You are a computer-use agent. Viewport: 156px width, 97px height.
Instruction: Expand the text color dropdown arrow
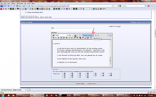tap(77, 35)
